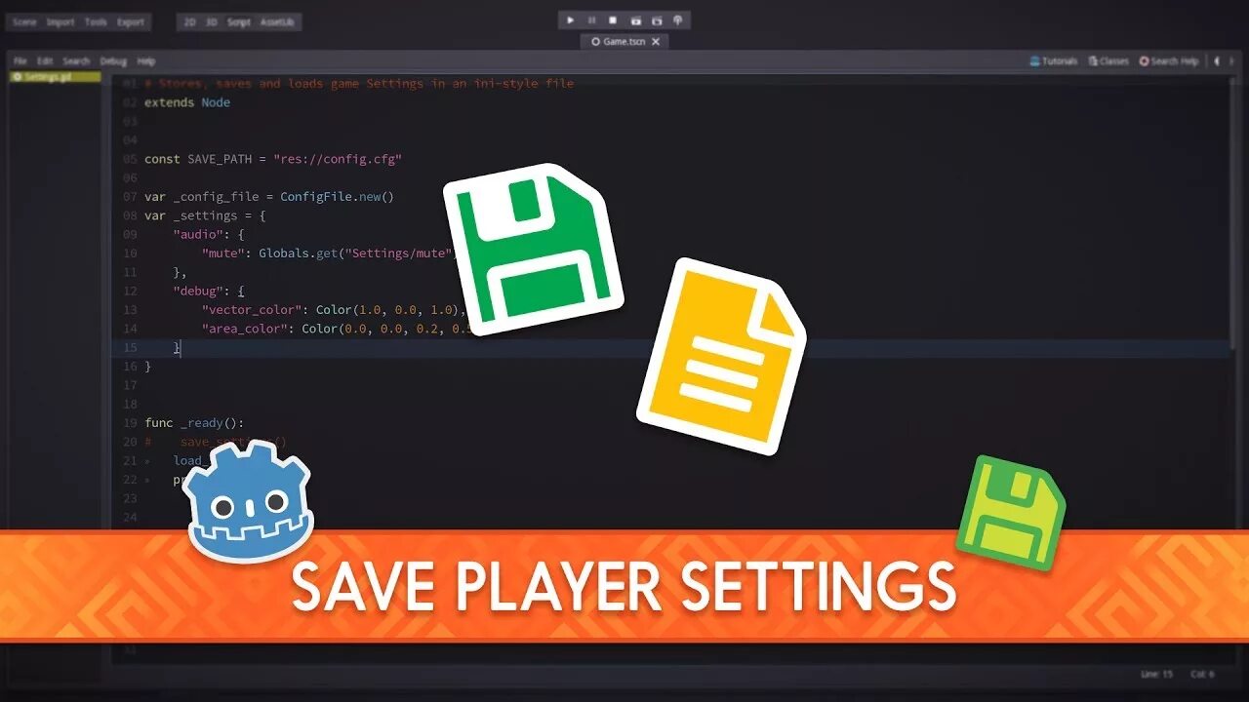
Task: Go to next edit location arrow
Action: 1231,60
